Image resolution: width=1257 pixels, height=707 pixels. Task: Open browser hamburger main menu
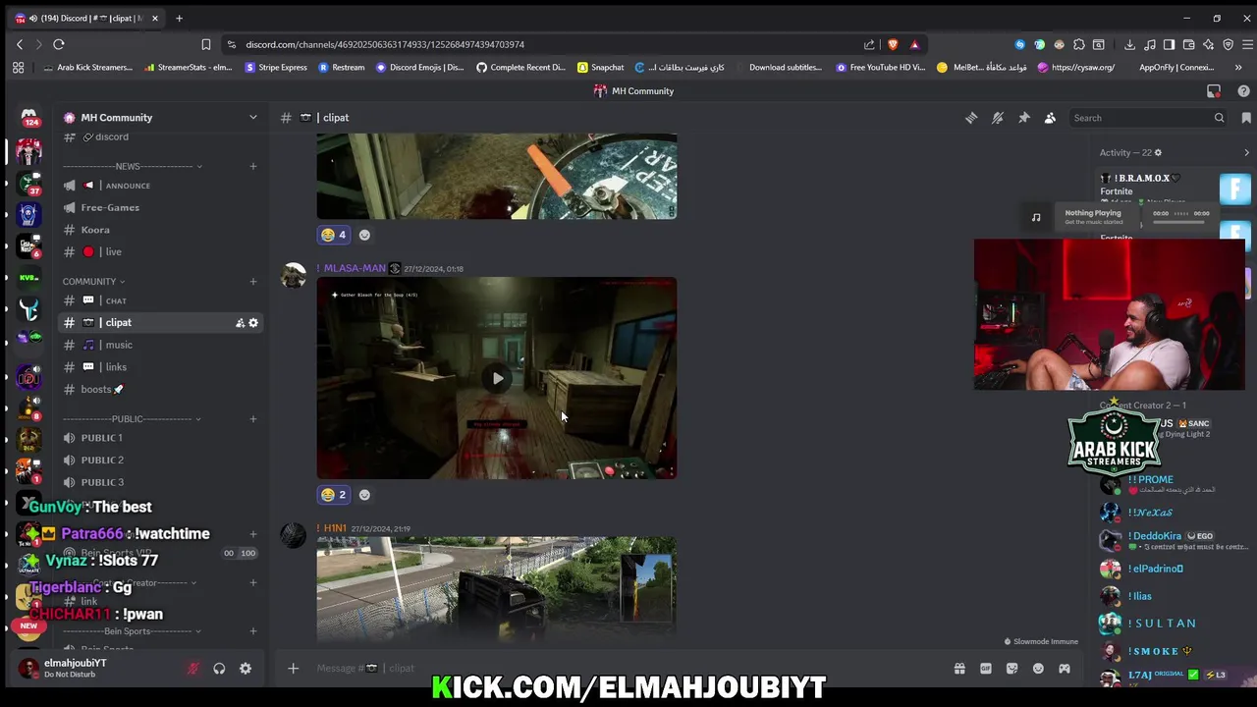pyautogui.click(x=1247, y=44)
